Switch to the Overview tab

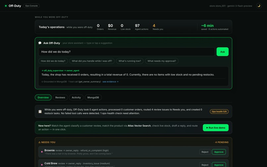click(x=43, y=97)
